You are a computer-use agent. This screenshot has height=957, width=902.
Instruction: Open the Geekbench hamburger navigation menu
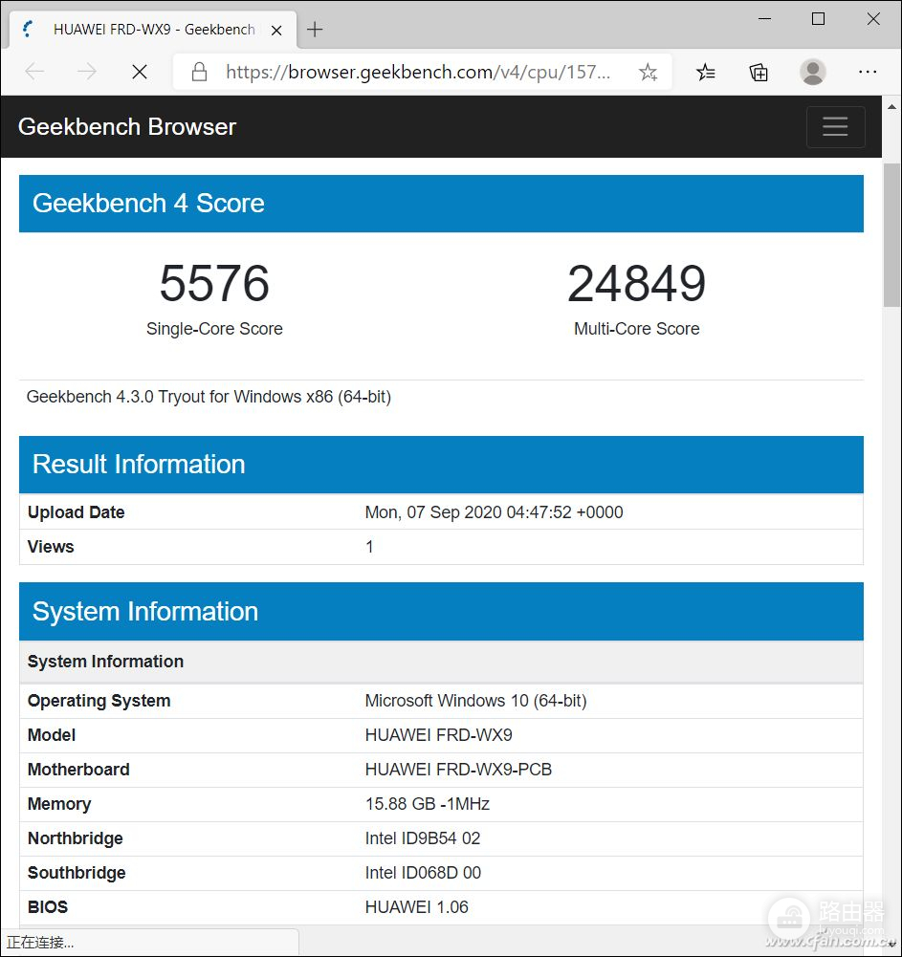pyautogui.click(x=835, y=127)
